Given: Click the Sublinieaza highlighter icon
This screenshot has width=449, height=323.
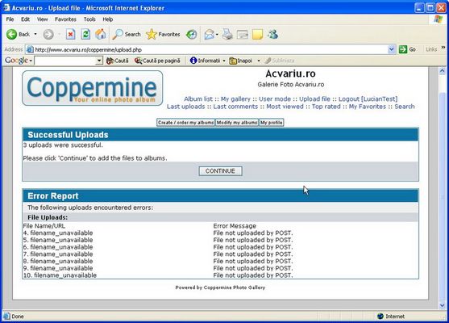Looking at the screenshot, I should click(268, 61).
